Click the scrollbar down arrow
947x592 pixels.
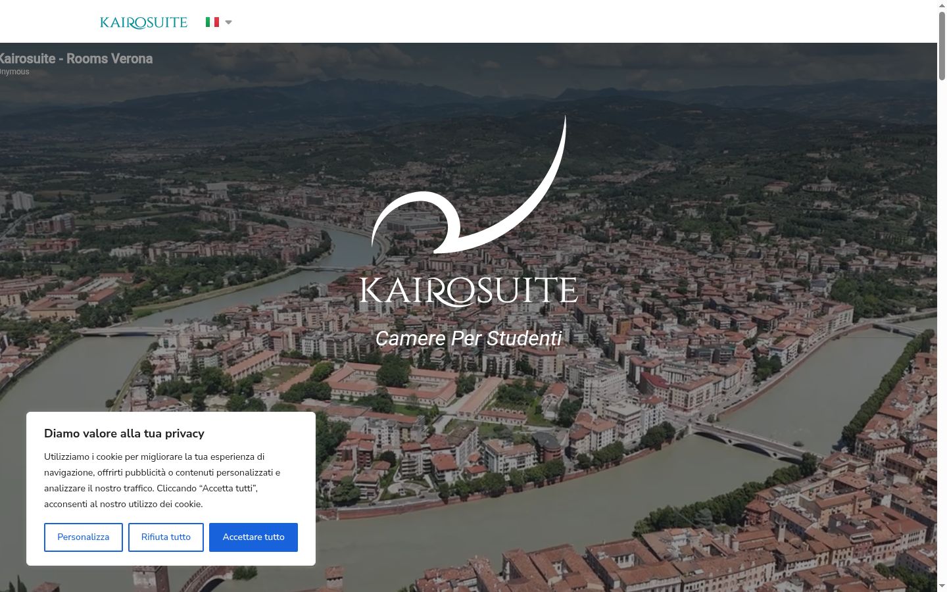942,586
